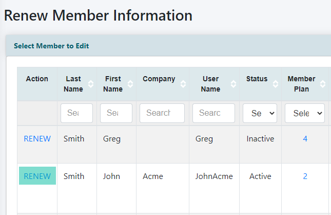This screenshot has width=331, height=215.
Task: Click the Inactive status cell for Greg
Action: point(260,139)
